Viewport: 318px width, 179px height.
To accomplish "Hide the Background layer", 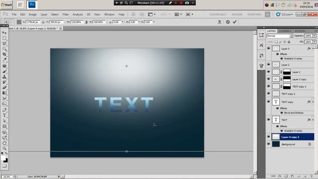I will [x=268, y=144].
